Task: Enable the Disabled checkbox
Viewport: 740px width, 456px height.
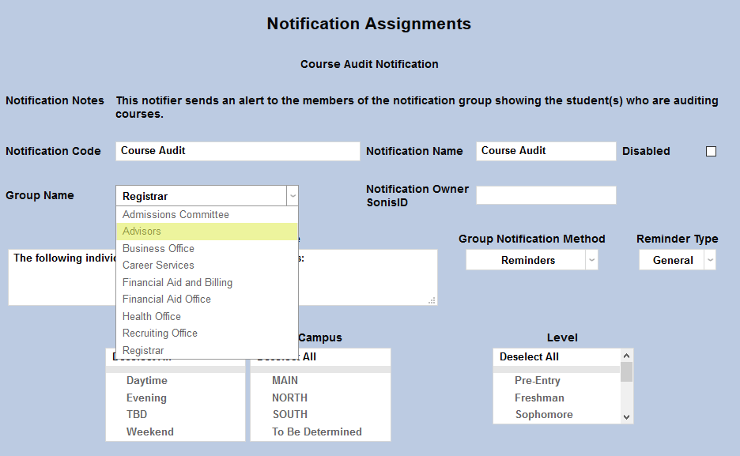Action: [x=710, y=151]
